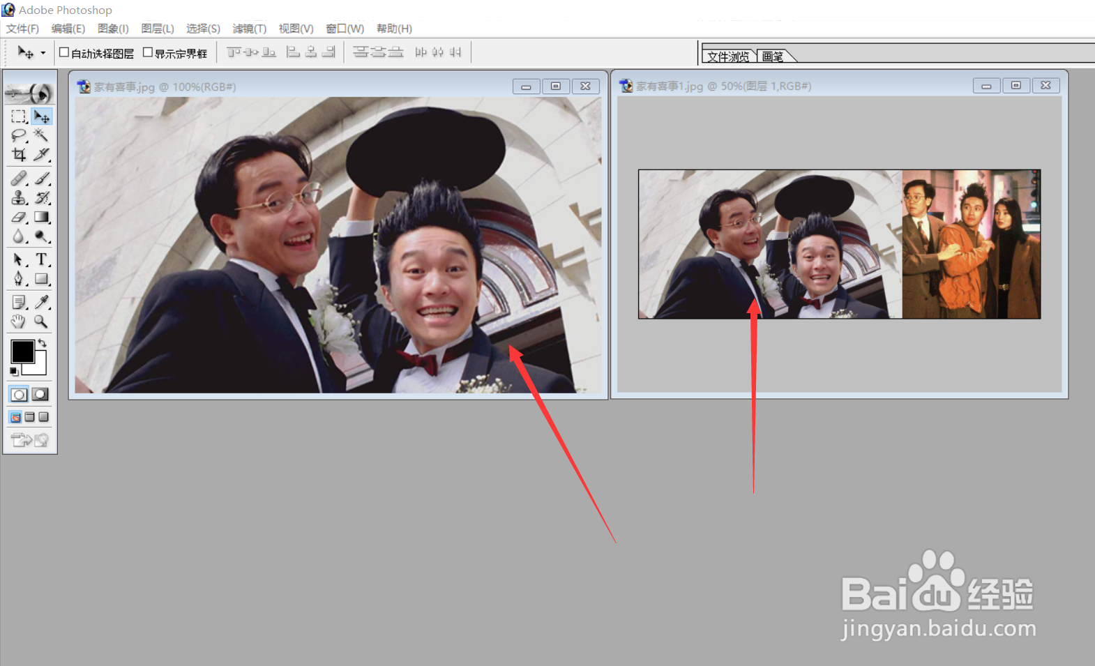
Task: Select the Clone Stamp tool
Action: click(19, 198)
